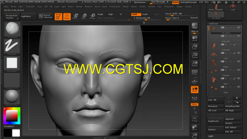Click the Insert subtool button
247x139 pixels.
click(x=233, y=123)
